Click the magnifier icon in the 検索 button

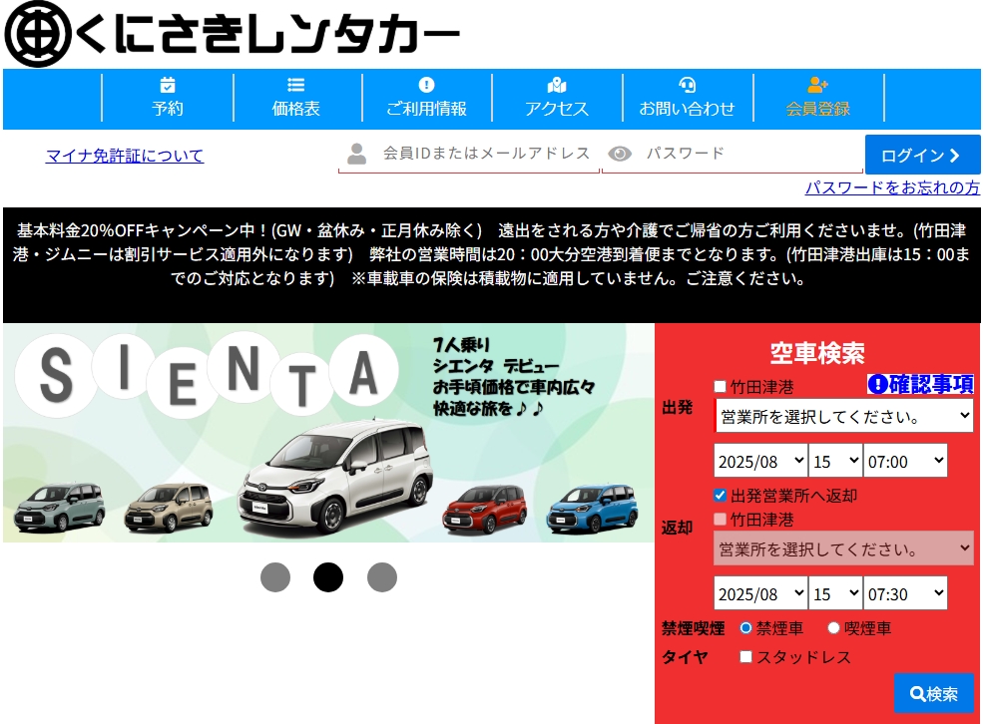pos(917,693)
